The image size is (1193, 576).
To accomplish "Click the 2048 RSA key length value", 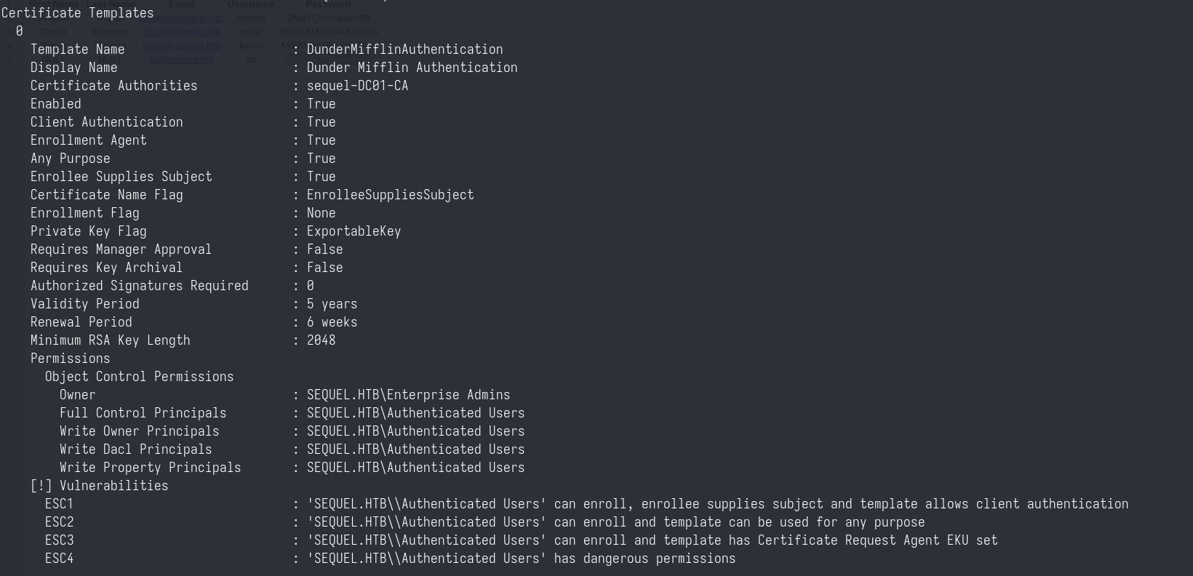I will pos(321,340).
